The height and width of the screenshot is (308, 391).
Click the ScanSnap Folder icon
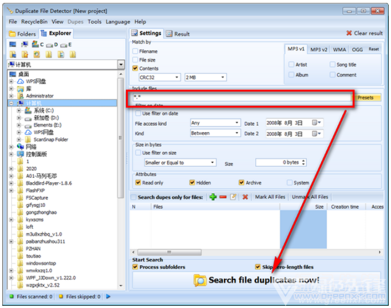click(28, 139)
